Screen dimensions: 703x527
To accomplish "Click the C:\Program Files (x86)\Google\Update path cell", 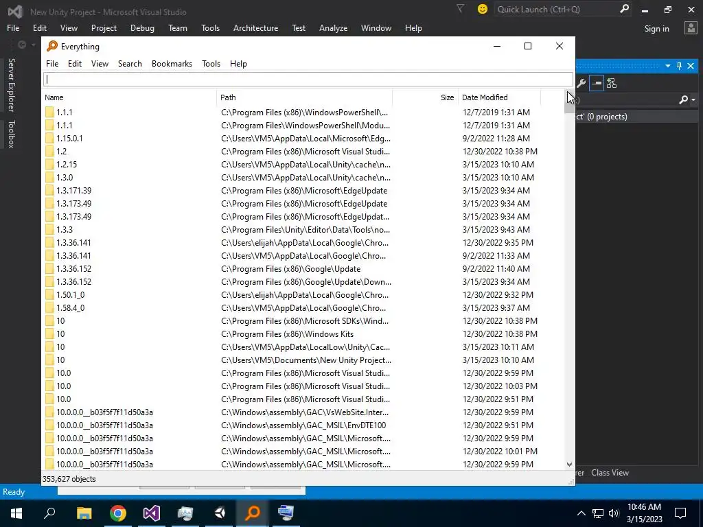I will pyautogui.click(x=290, y=269).
